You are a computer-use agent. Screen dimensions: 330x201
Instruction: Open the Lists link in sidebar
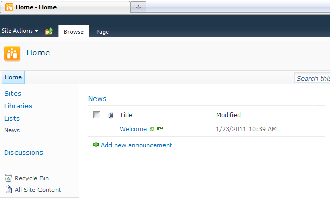coord(12,118)
